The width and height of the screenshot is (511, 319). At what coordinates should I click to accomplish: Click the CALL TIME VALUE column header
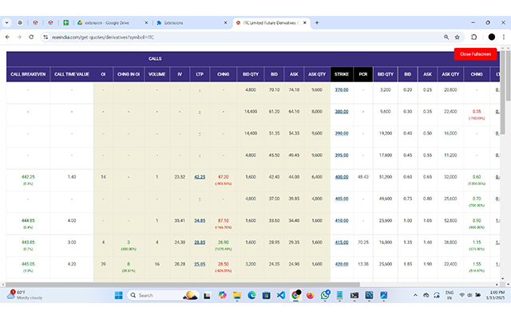click(x=72, y=74)
